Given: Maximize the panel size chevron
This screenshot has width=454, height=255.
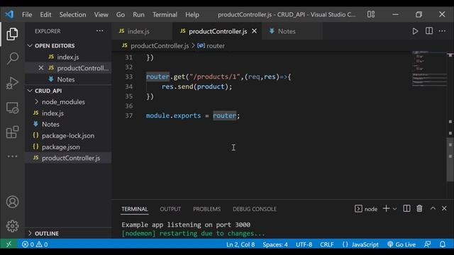Looking at the screenshot, I should click(x=433, y=208).
